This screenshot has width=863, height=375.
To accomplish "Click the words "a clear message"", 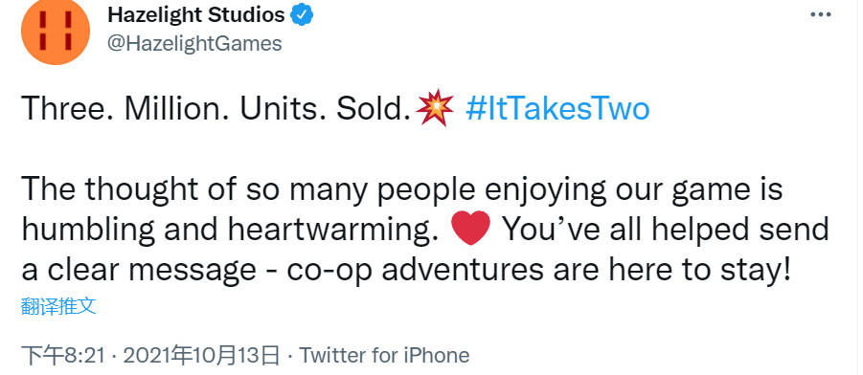I will [x=139, y=270].
